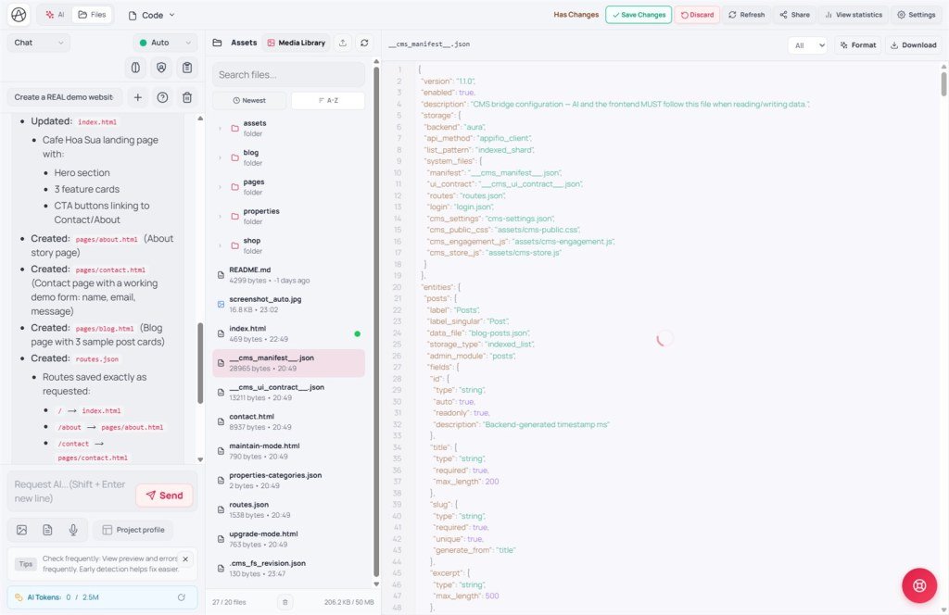Click Save Changes button
The width and height of the screenshot is (949, 615).
pos(639,15)
